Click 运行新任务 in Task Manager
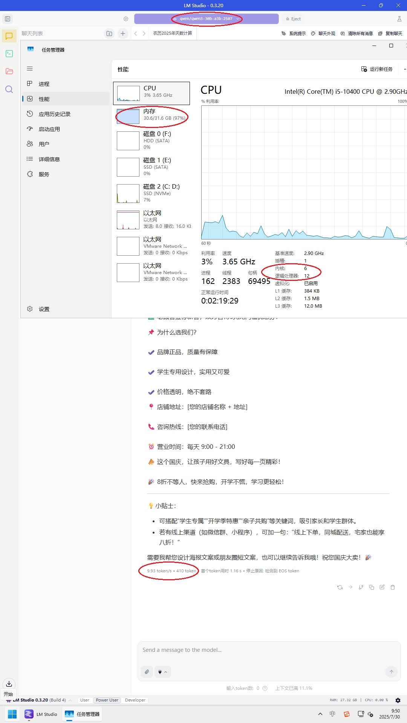Viewport: 407px width, 723px height. [x=377, y=69]
